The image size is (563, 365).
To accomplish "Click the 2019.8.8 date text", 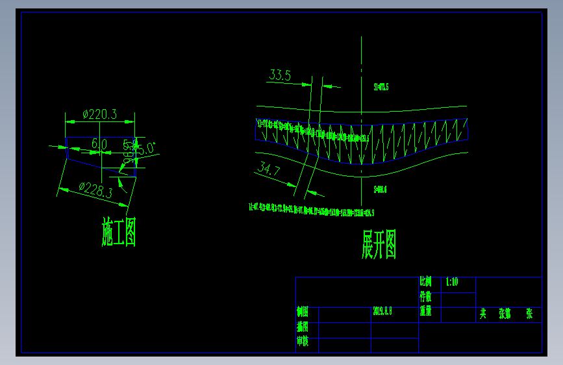I will [382, 311].
